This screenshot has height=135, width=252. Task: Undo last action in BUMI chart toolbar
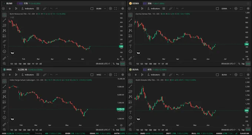click(51, 9)
